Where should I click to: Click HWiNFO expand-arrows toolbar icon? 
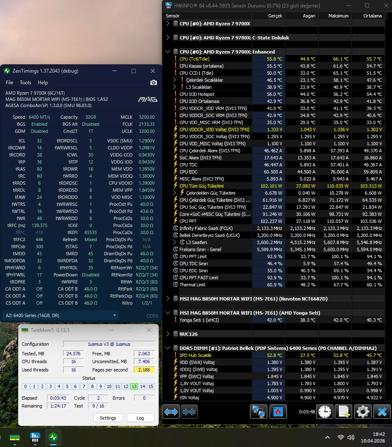click(171, 412)
